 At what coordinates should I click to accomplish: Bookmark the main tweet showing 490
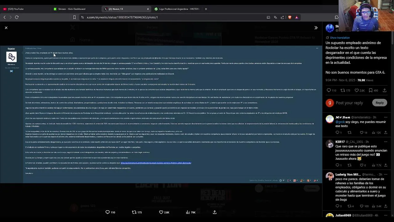373,90
